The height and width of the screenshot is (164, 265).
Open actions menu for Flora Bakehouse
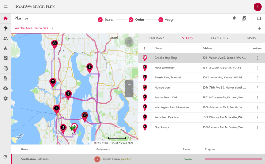click(257, 68)
